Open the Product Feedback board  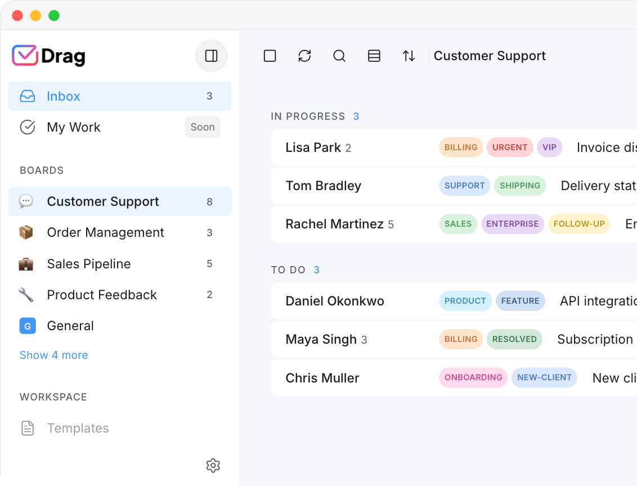pyautogui.click(x=120, y=295)
